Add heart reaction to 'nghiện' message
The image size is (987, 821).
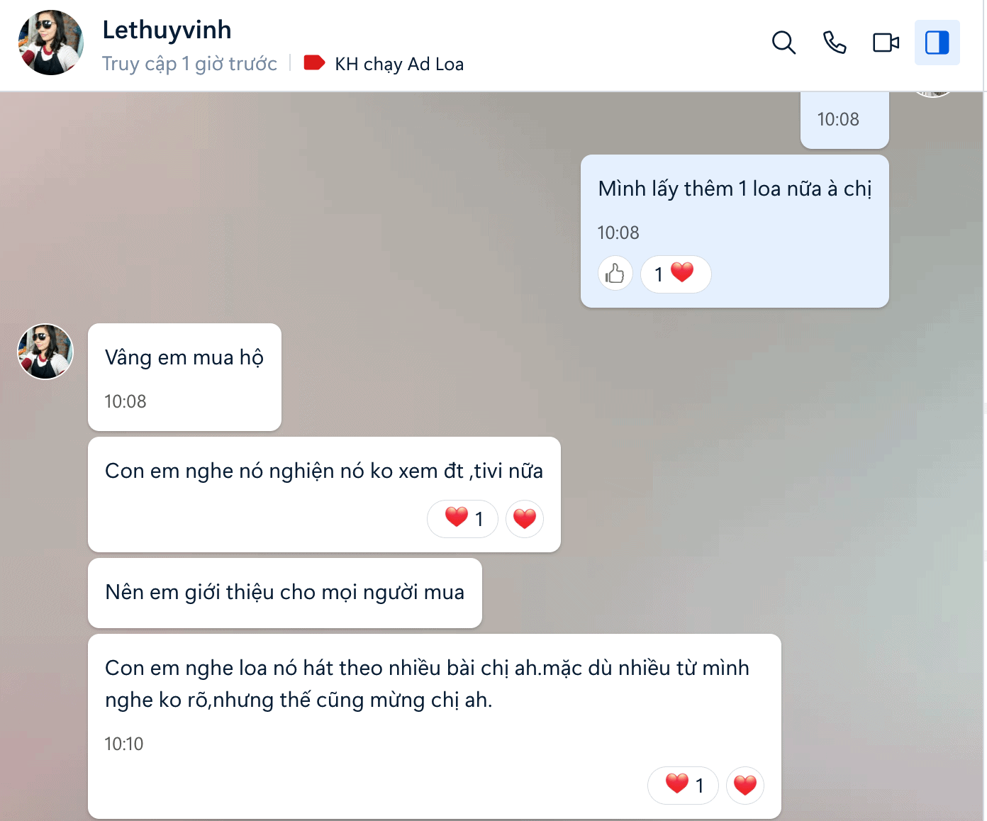[525, 519]
